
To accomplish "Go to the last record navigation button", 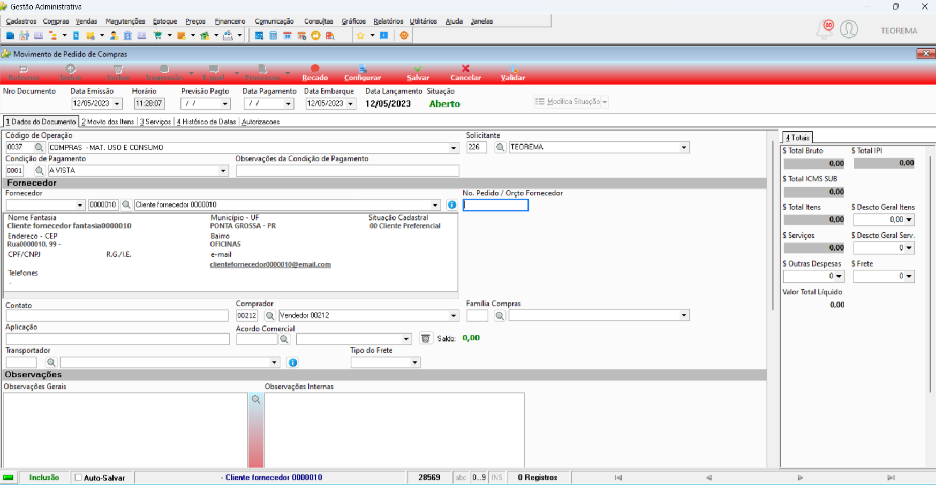I will point(891,478).
